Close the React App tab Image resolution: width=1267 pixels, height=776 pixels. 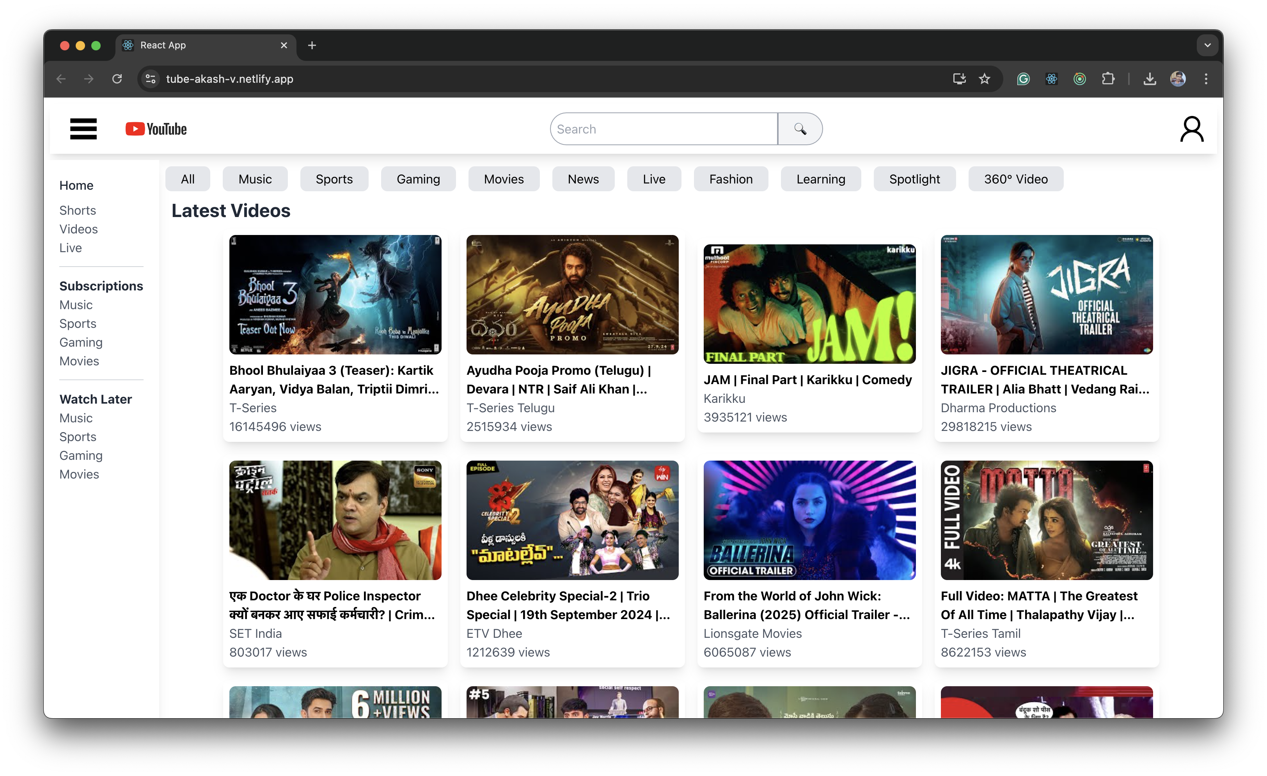tap(284, 45)
